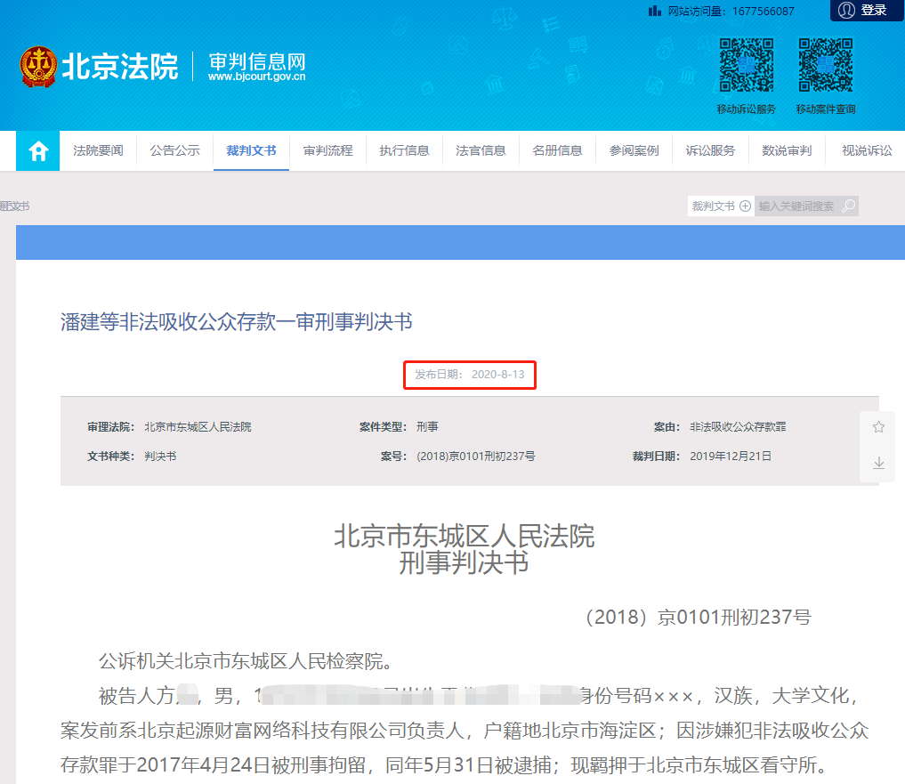Download the document using arrow icon
This screenshot has width=905, height=784.
(878, 463)
